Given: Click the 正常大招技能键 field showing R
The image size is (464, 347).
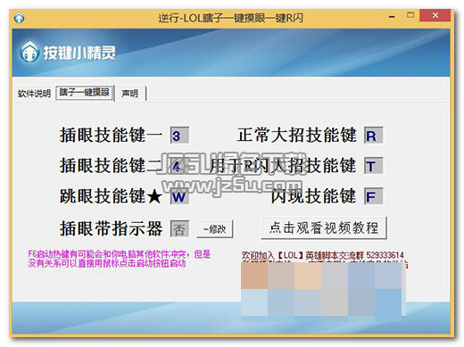Looking at the screenshot, I should (373, 136).
